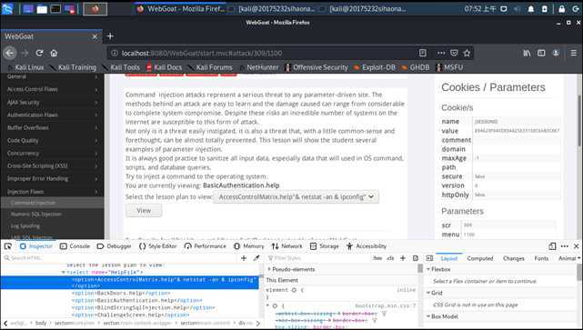This screenshot has width=583, height=330.
Task: Open more sidebar tabs dropdown after Animations
Action: [579, 258]
